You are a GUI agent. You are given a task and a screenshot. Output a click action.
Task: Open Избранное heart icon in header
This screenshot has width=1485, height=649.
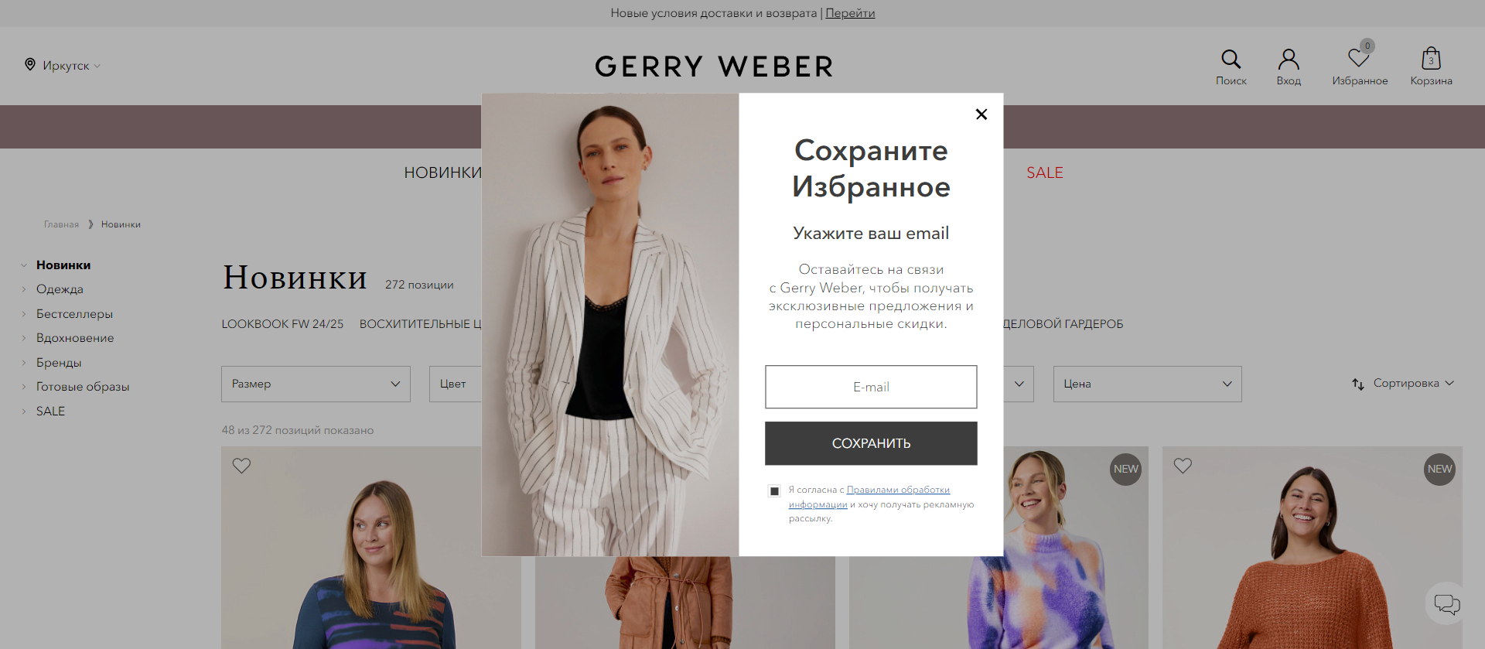tap(1359, 59)
